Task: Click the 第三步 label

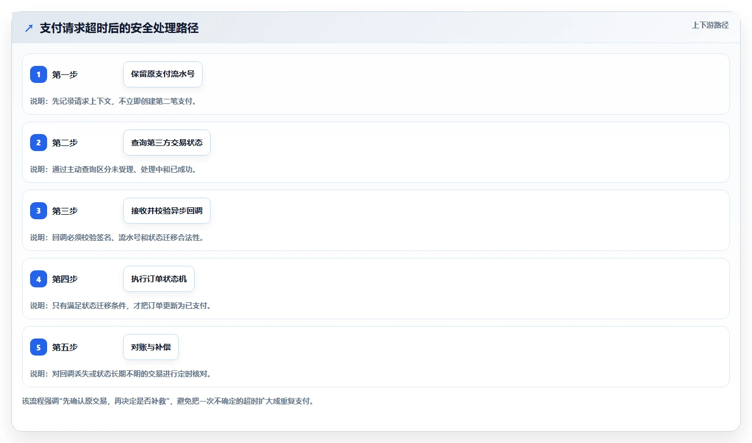Action: pyautogui.click(x=65, y=211)
